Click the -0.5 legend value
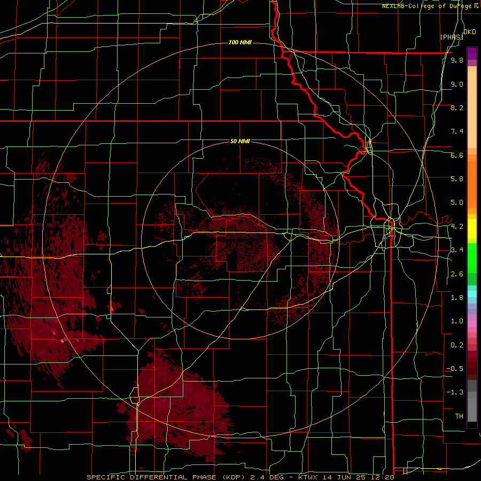This screenshot has height=481, width=481. 455,368
